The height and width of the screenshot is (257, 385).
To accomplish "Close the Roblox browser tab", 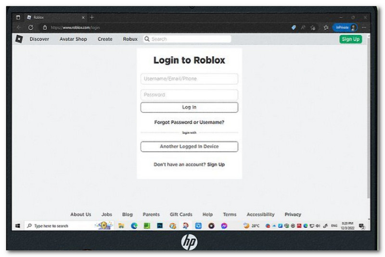I will (83, 17).
